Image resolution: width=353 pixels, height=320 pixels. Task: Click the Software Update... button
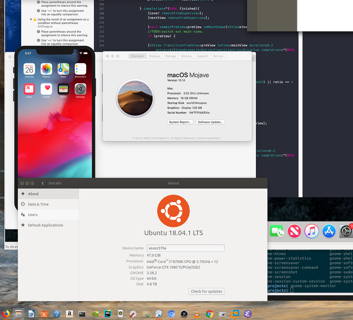[210, 122]
